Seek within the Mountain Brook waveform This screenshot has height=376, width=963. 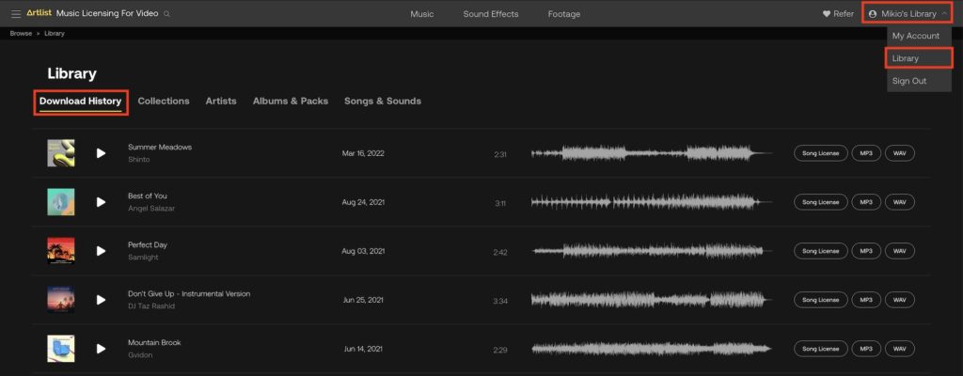pyautogui.click(x=649, y=349)
